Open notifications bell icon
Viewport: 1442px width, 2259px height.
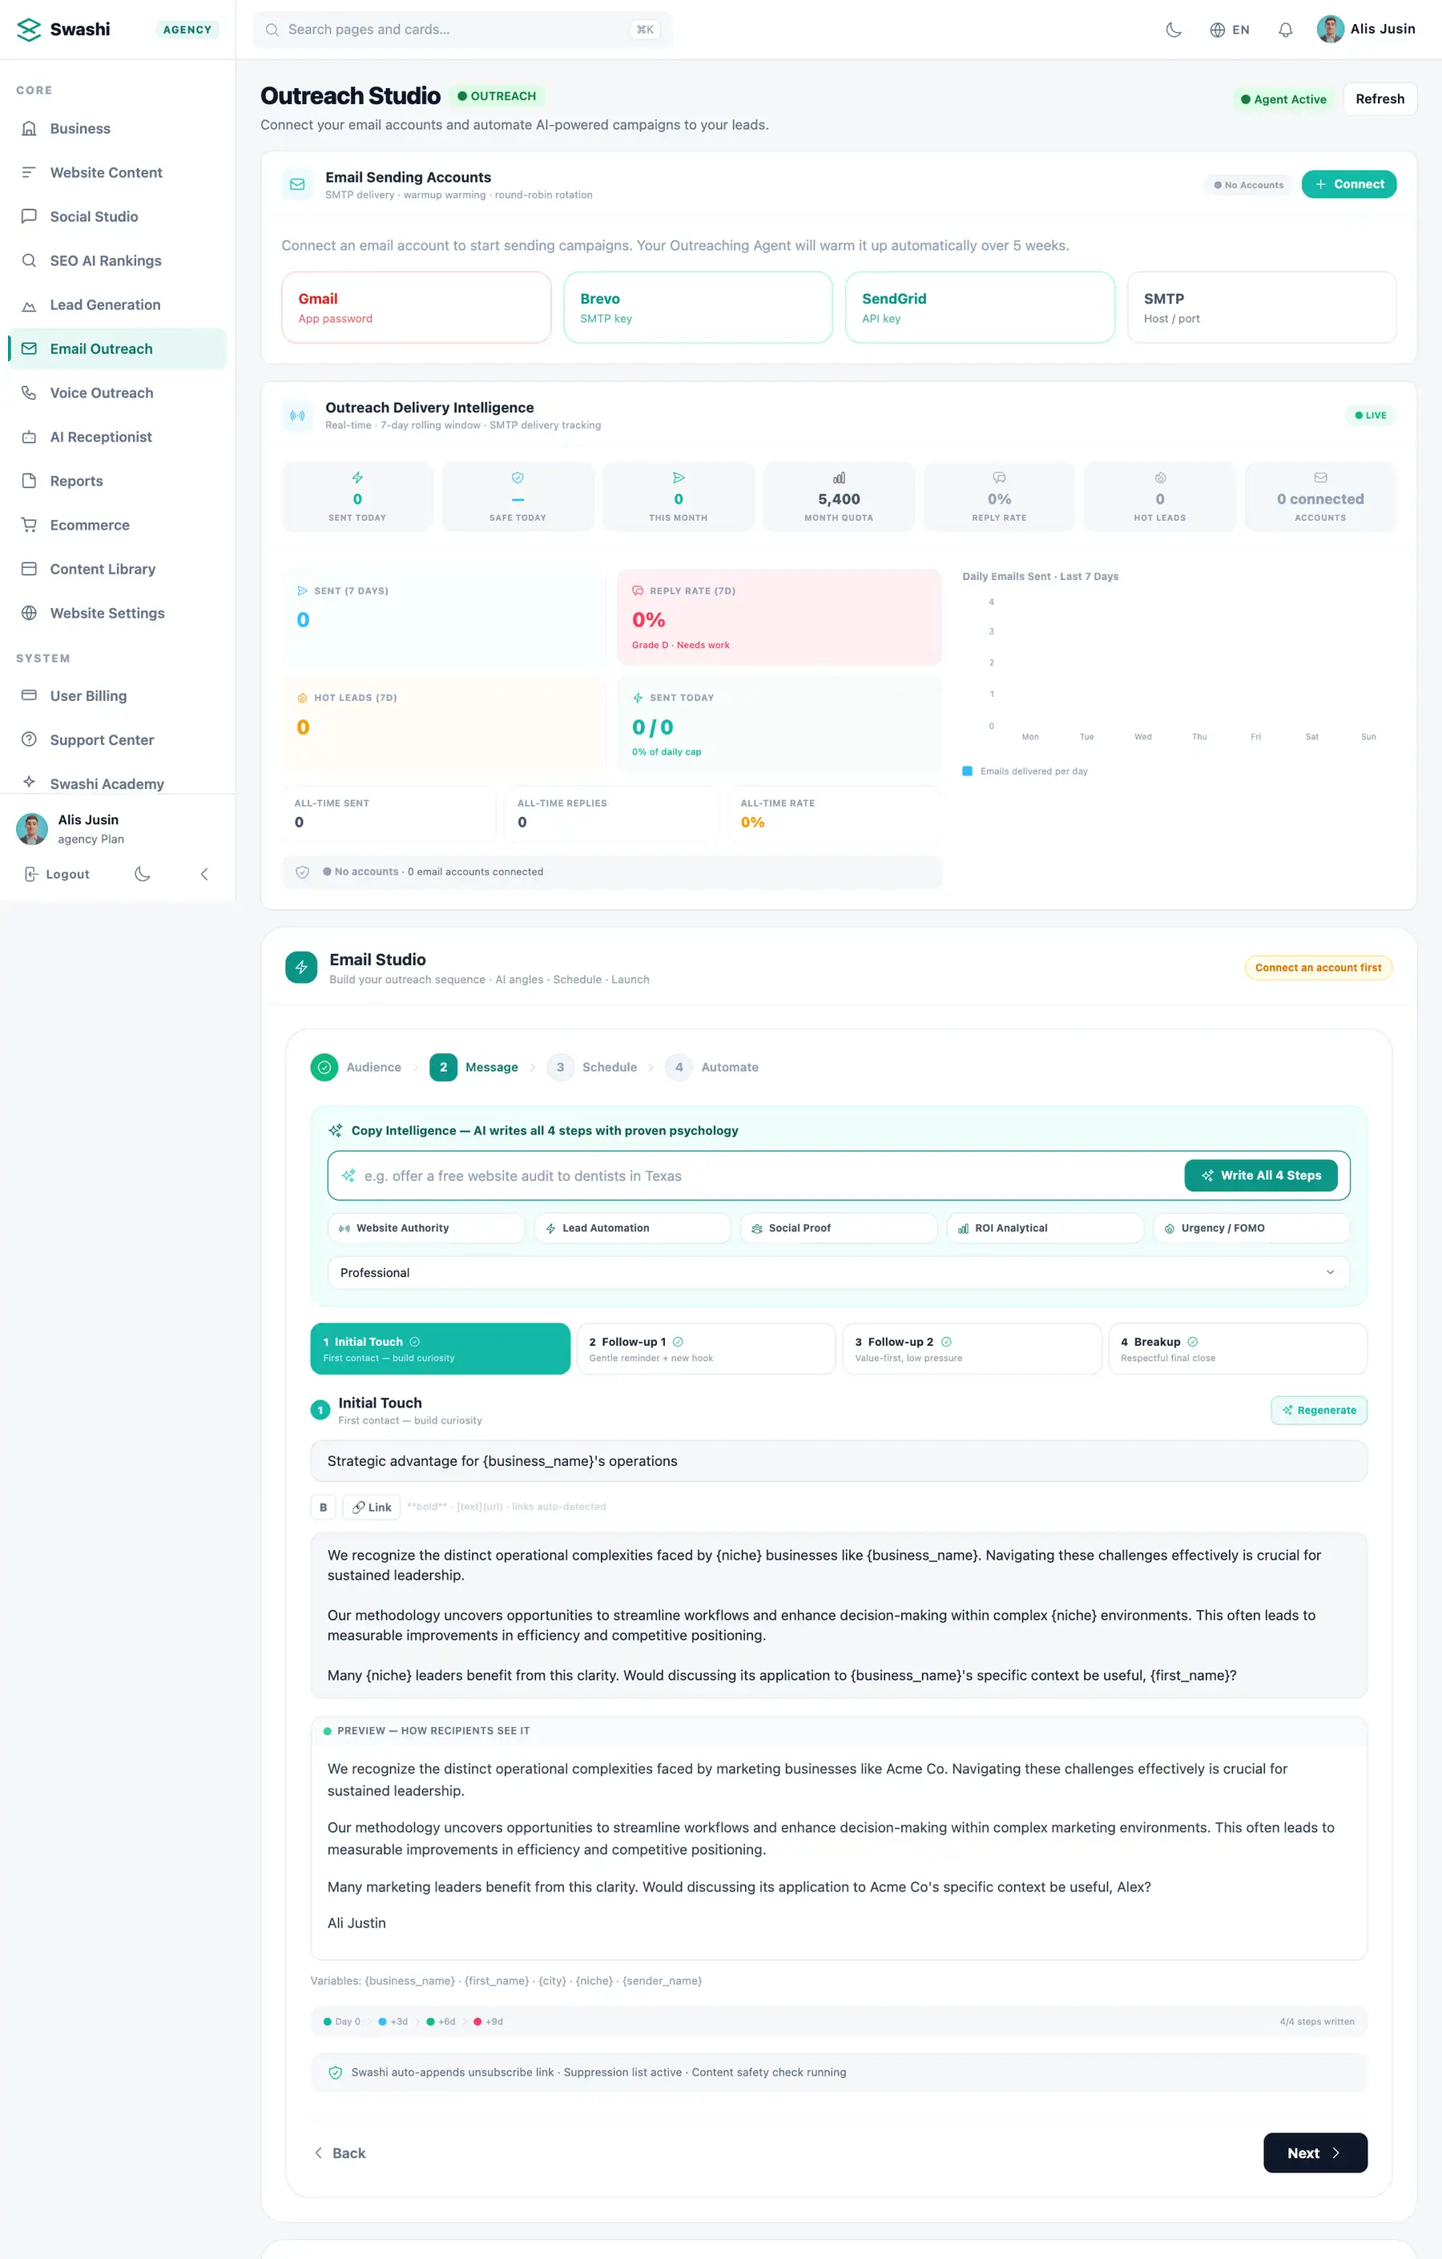(x=1285, y=30)
